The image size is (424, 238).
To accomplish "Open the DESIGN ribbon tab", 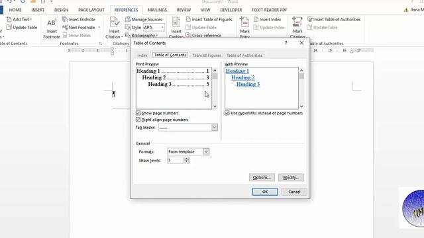I will (62, 10).
